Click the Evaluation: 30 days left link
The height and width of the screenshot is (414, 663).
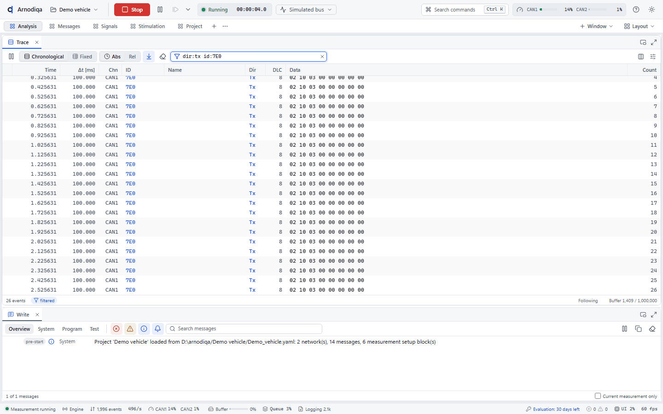tap(553, 409)
